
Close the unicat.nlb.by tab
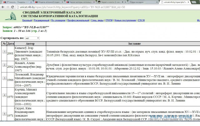coord(188,2)
